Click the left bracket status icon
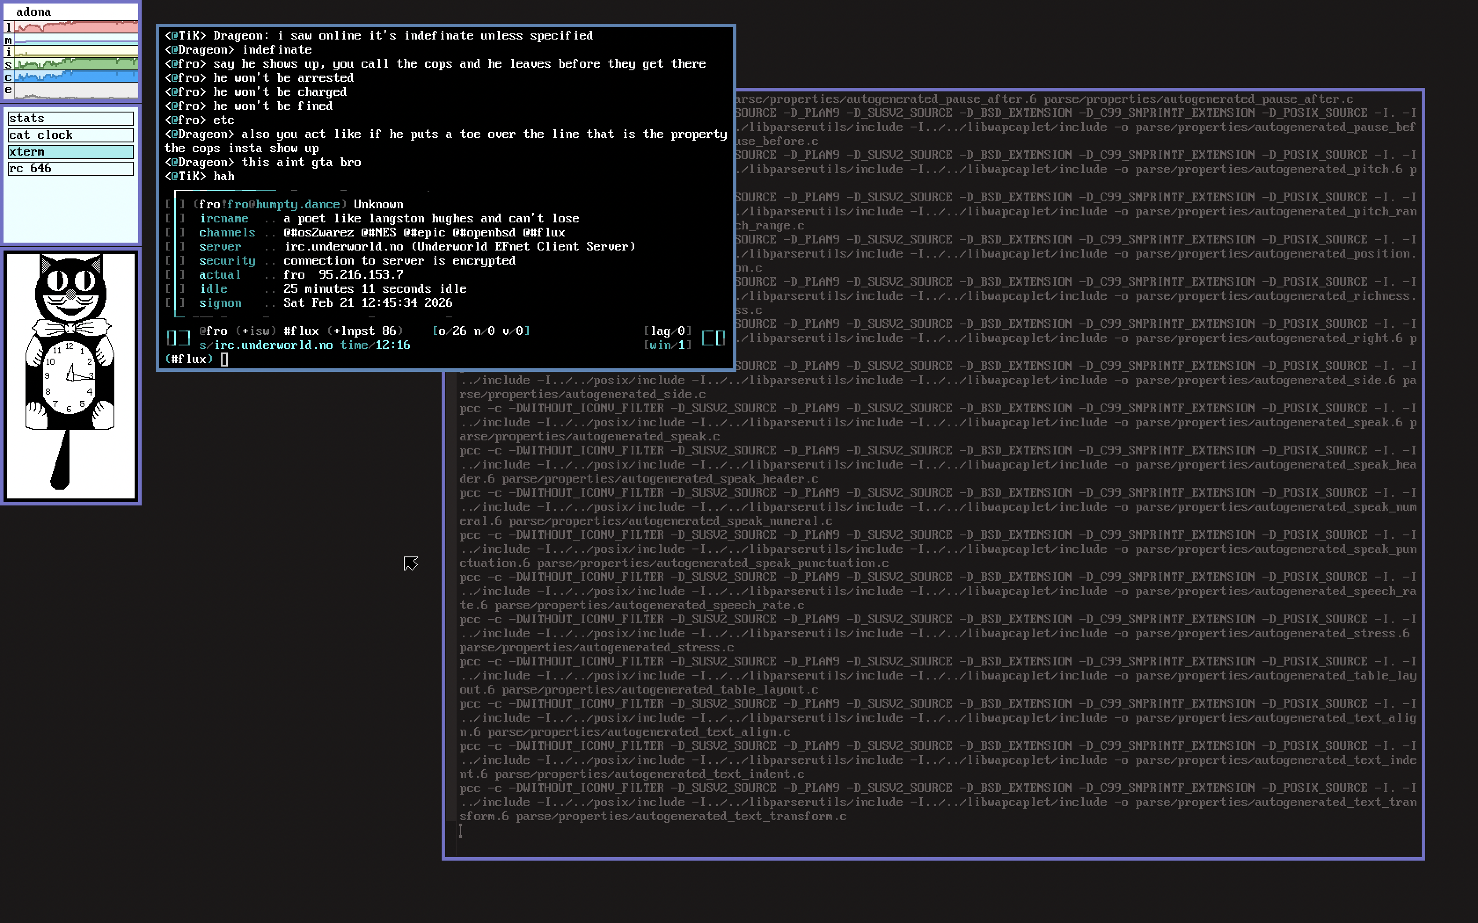 coord(178,338)
